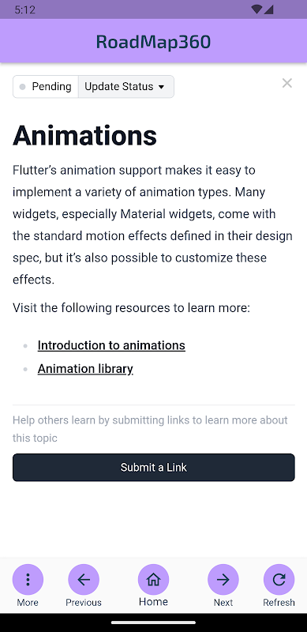307x632 pixels.
Task: Tap the Android gesture navigation handle
Action: pyautogui.click(x=153, y=623)
